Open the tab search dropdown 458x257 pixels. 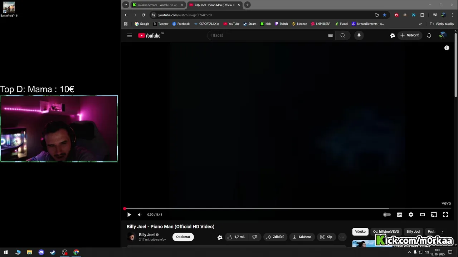125,5
